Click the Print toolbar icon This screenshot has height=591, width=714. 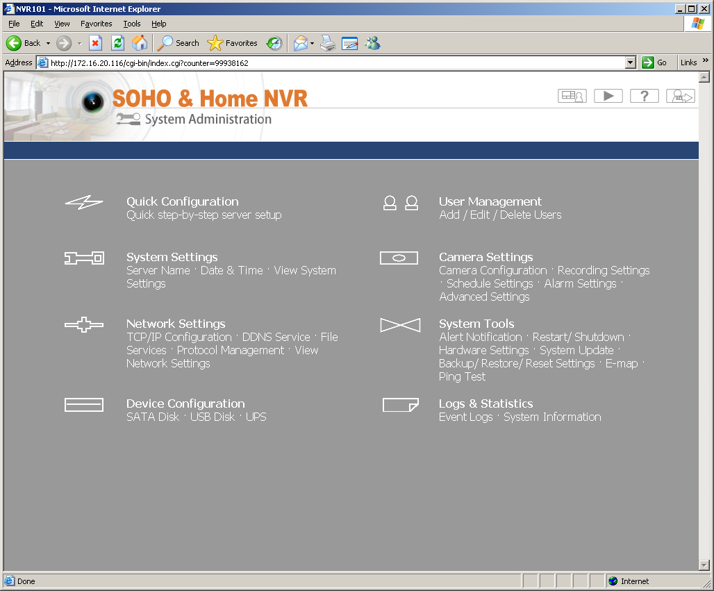pos(328,43)
